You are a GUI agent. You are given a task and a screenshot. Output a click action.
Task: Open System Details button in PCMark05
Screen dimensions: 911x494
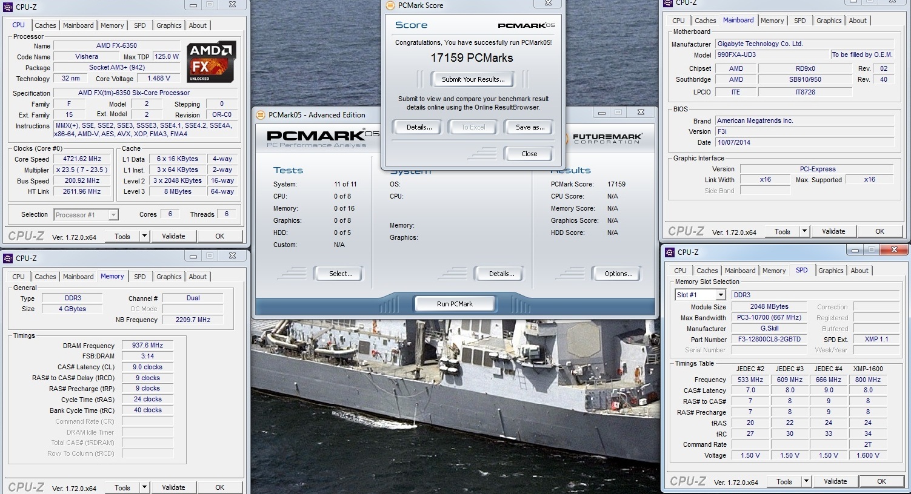pos(501,274)
